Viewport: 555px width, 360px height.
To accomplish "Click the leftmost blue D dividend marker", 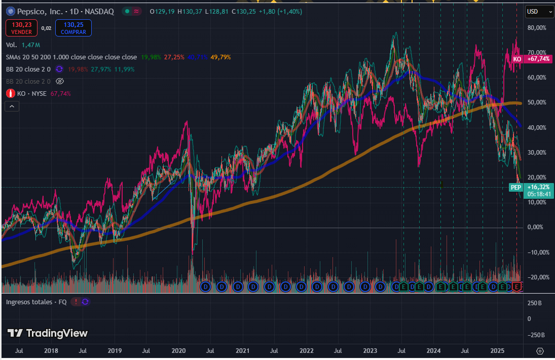I will (x=205, y=286).
